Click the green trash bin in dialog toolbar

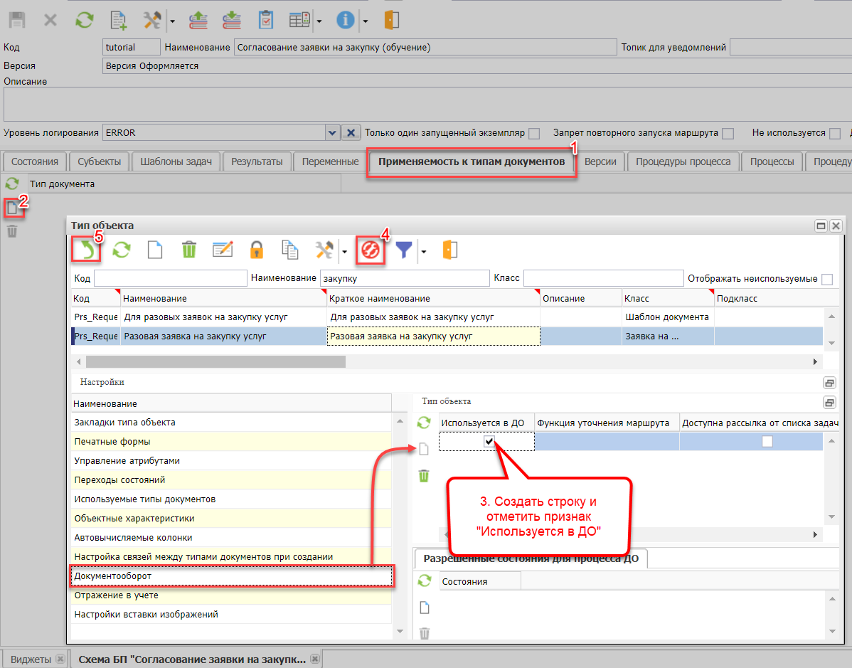coord(188,250)
